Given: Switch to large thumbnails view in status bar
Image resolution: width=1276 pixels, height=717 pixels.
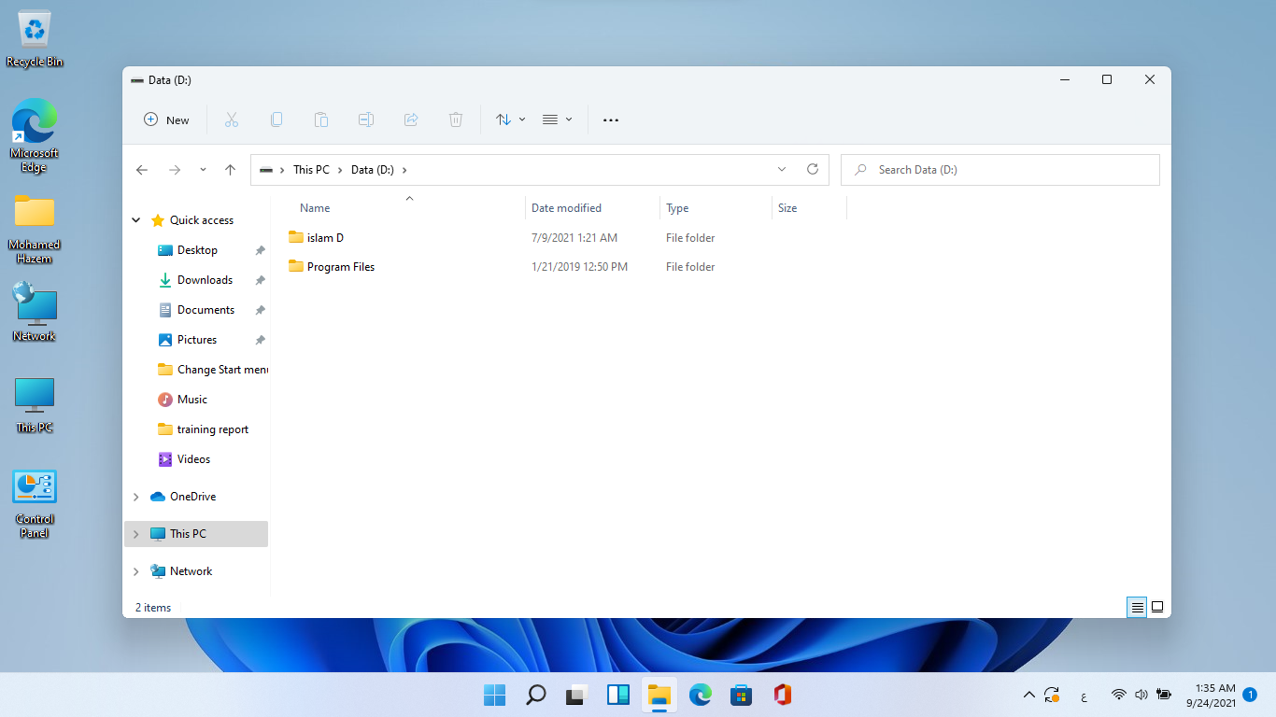Looking at the screenshot, I should 1157,607.
